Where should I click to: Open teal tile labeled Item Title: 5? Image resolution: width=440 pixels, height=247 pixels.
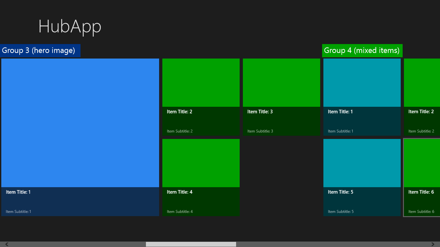click(362, 178)
